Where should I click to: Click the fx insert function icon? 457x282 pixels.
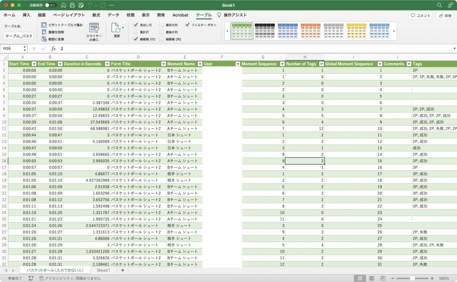(53, 48)
